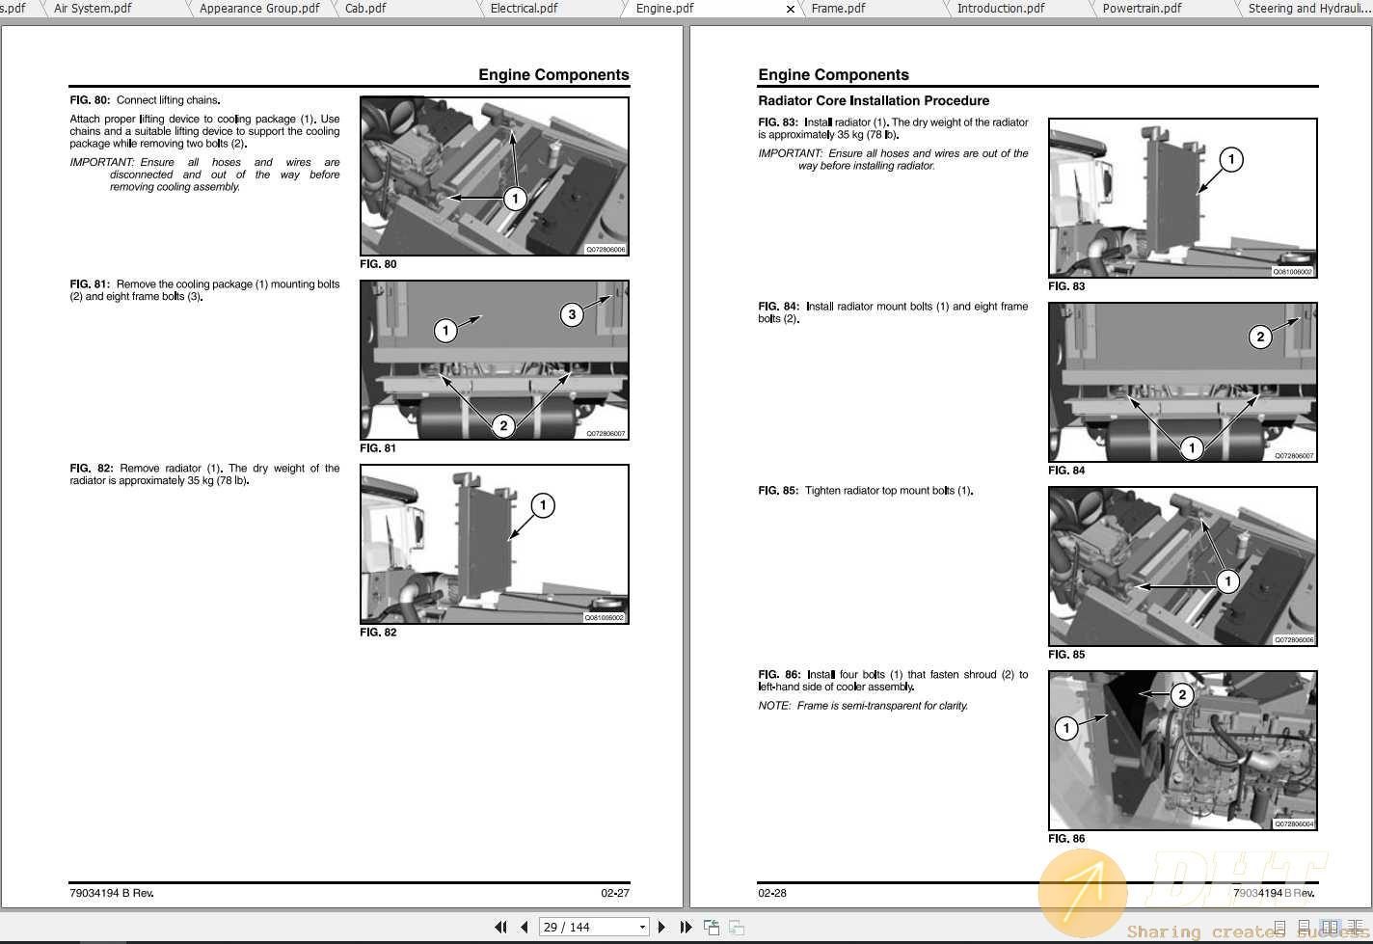Open the Powertrain.pdf tab

click(x=1142, y=9)
